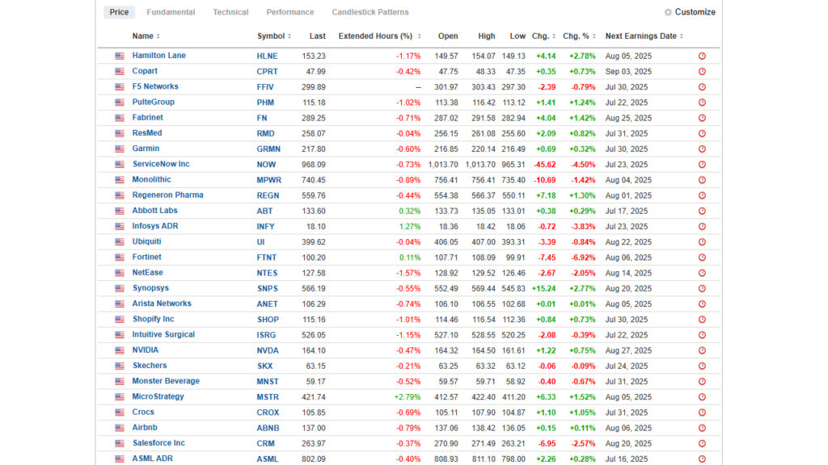Click the alert clock icon for Infosys ADR

[x=702, y=227]
